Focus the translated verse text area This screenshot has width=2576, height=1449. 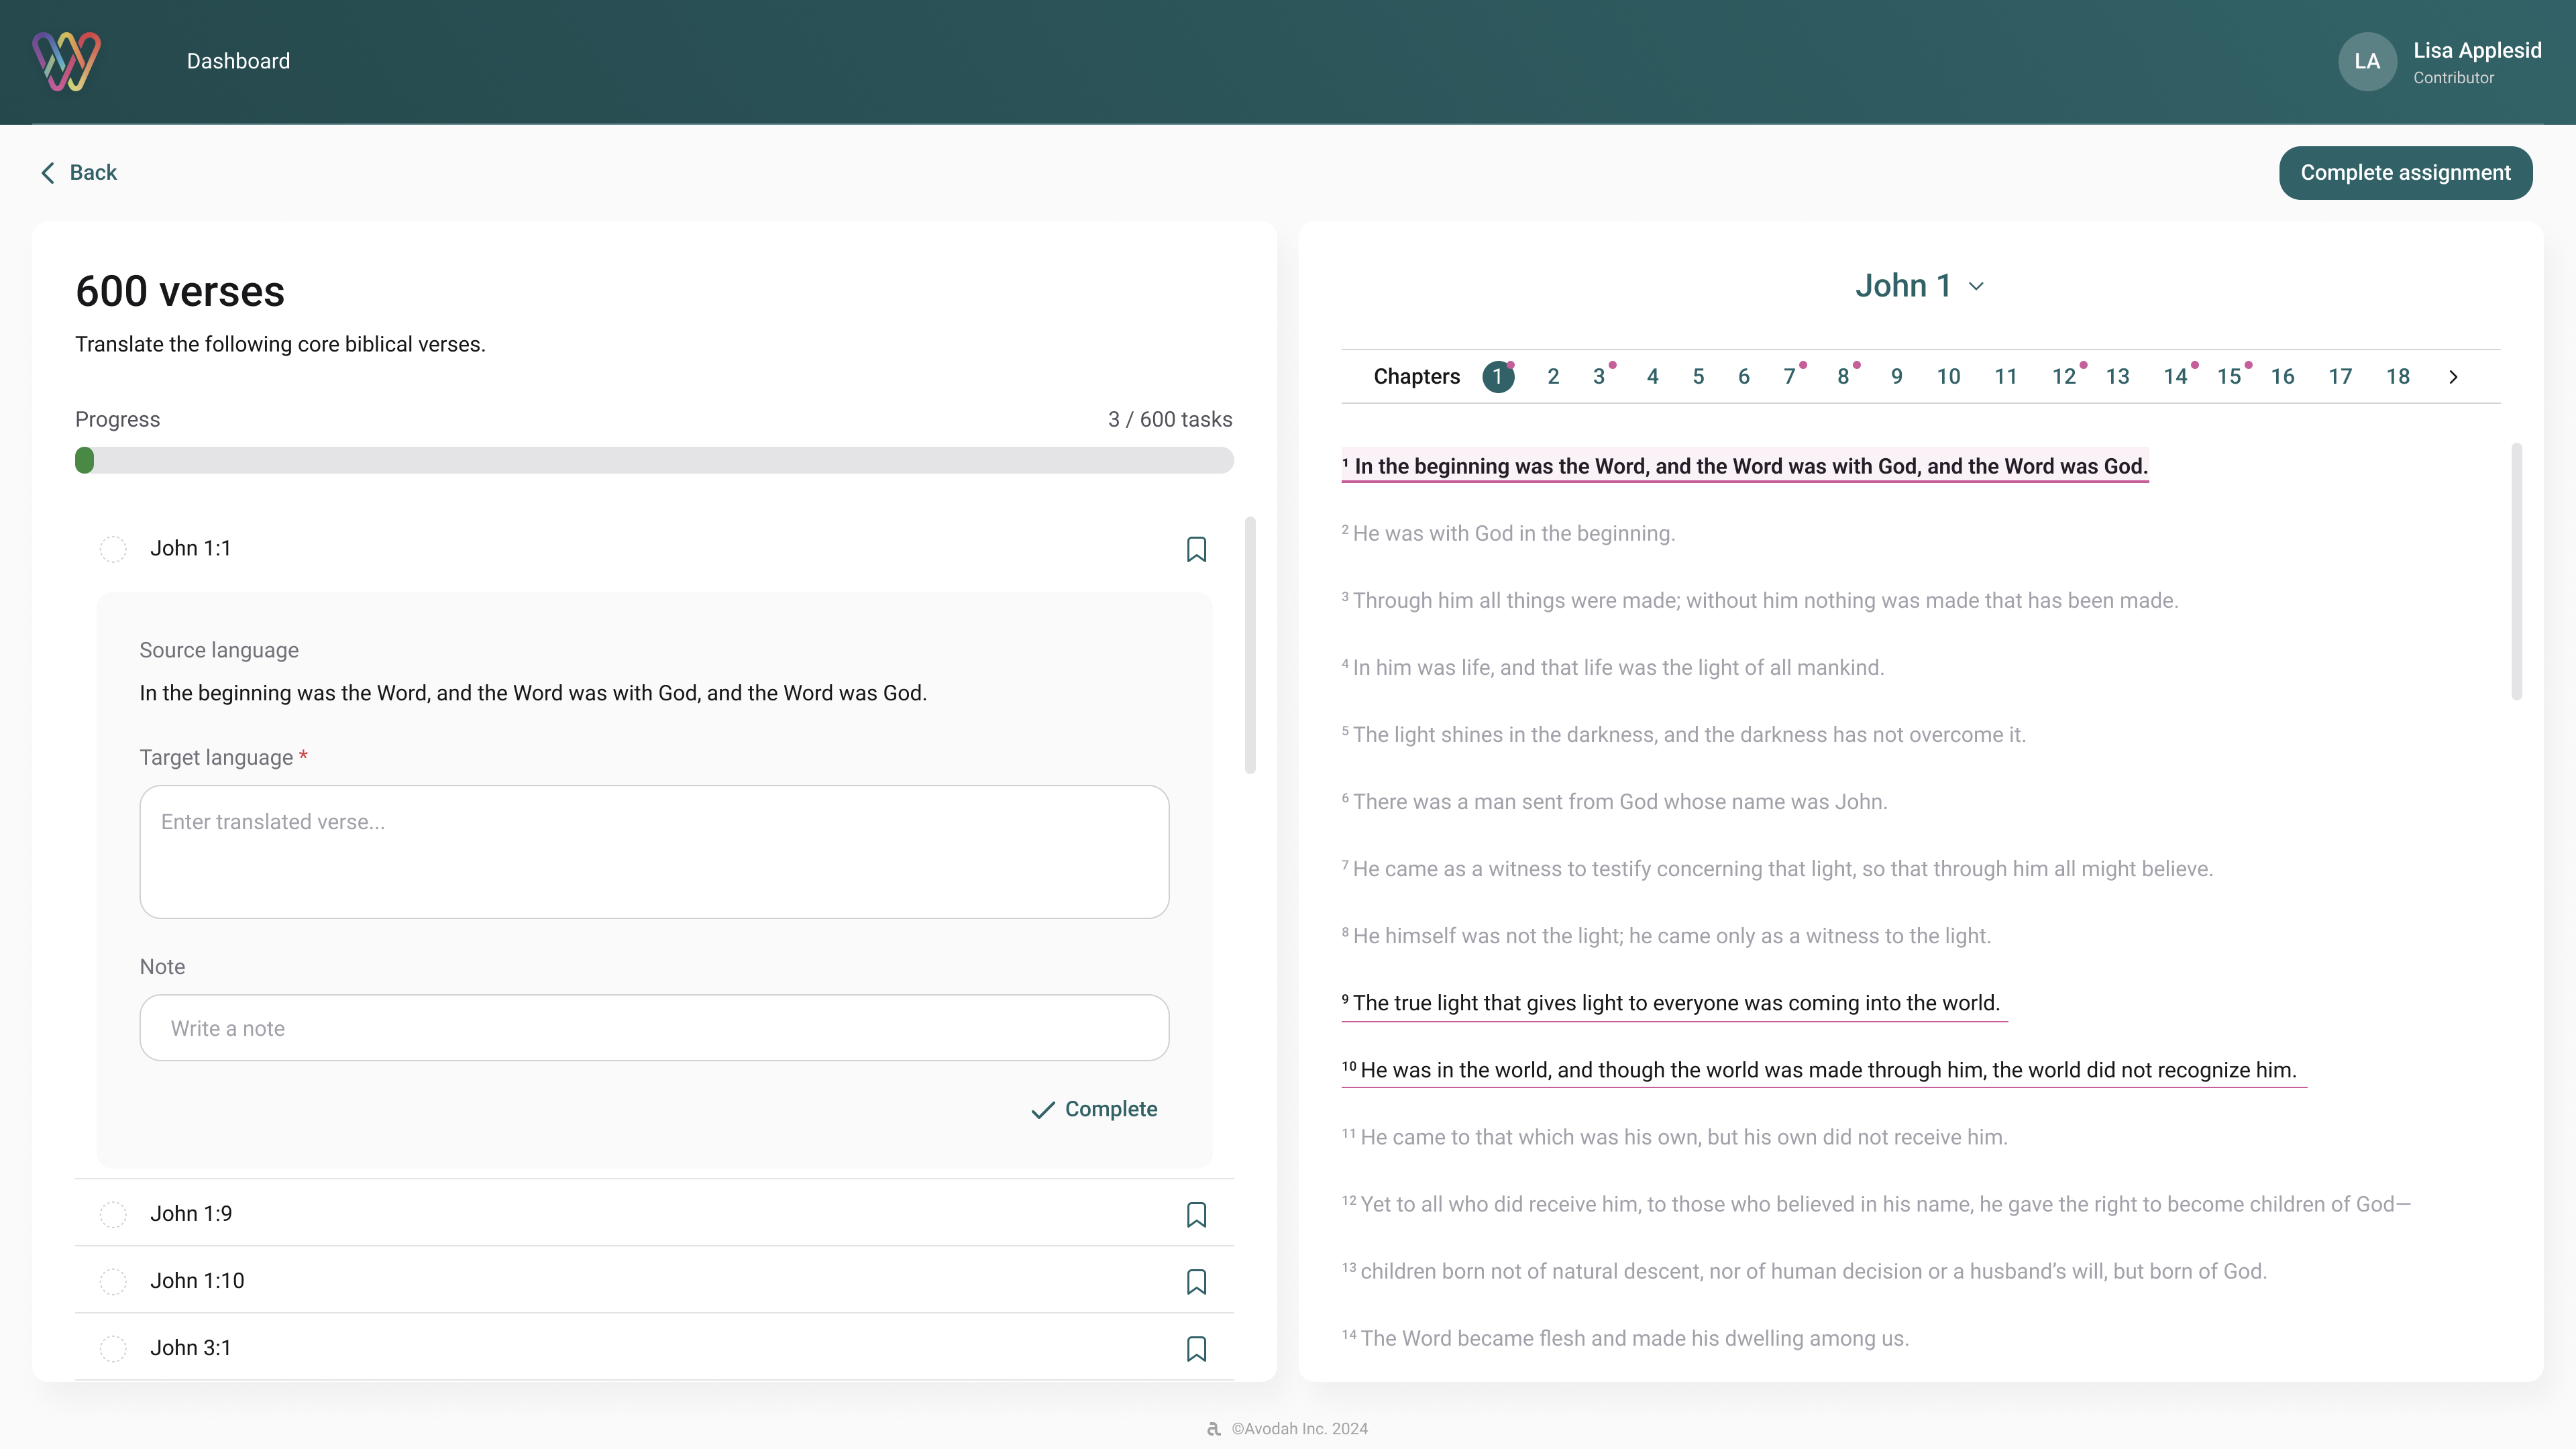(x=654, y=852)
